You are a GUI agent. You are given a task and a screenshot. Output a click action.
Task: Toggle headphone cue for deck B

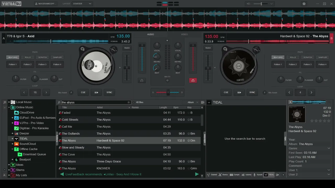(x=193, y=80)
